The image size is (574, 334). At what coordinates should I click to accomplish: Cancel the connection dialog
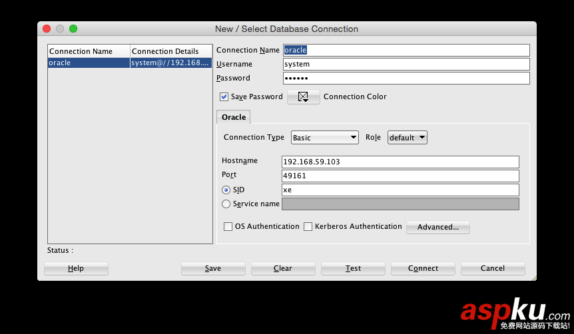(x=493, y=268)
